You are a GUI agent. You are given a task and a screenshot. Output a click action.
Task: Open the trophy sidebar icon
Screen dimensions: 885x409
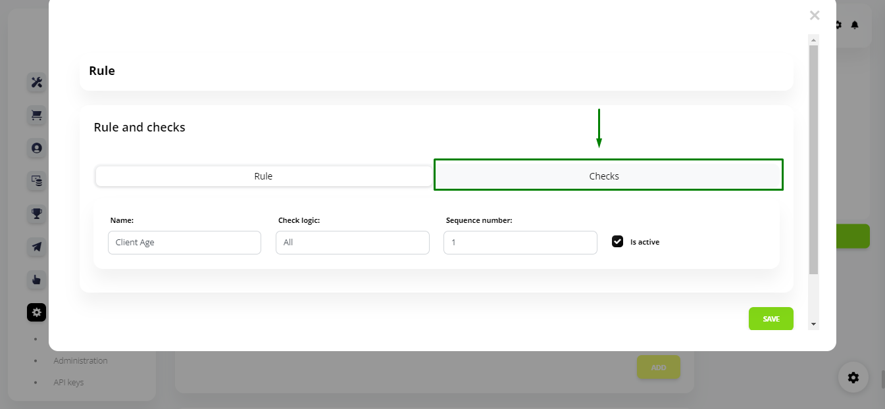coord(36,214)
